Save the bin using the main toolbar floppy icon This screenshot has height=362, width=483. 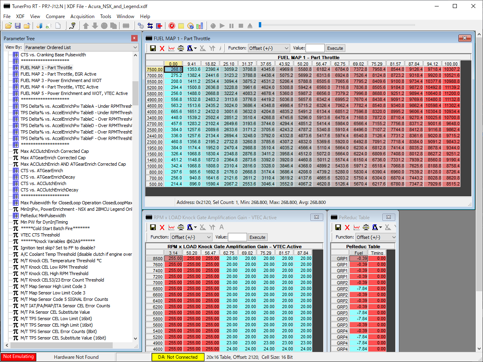(17, 26)
